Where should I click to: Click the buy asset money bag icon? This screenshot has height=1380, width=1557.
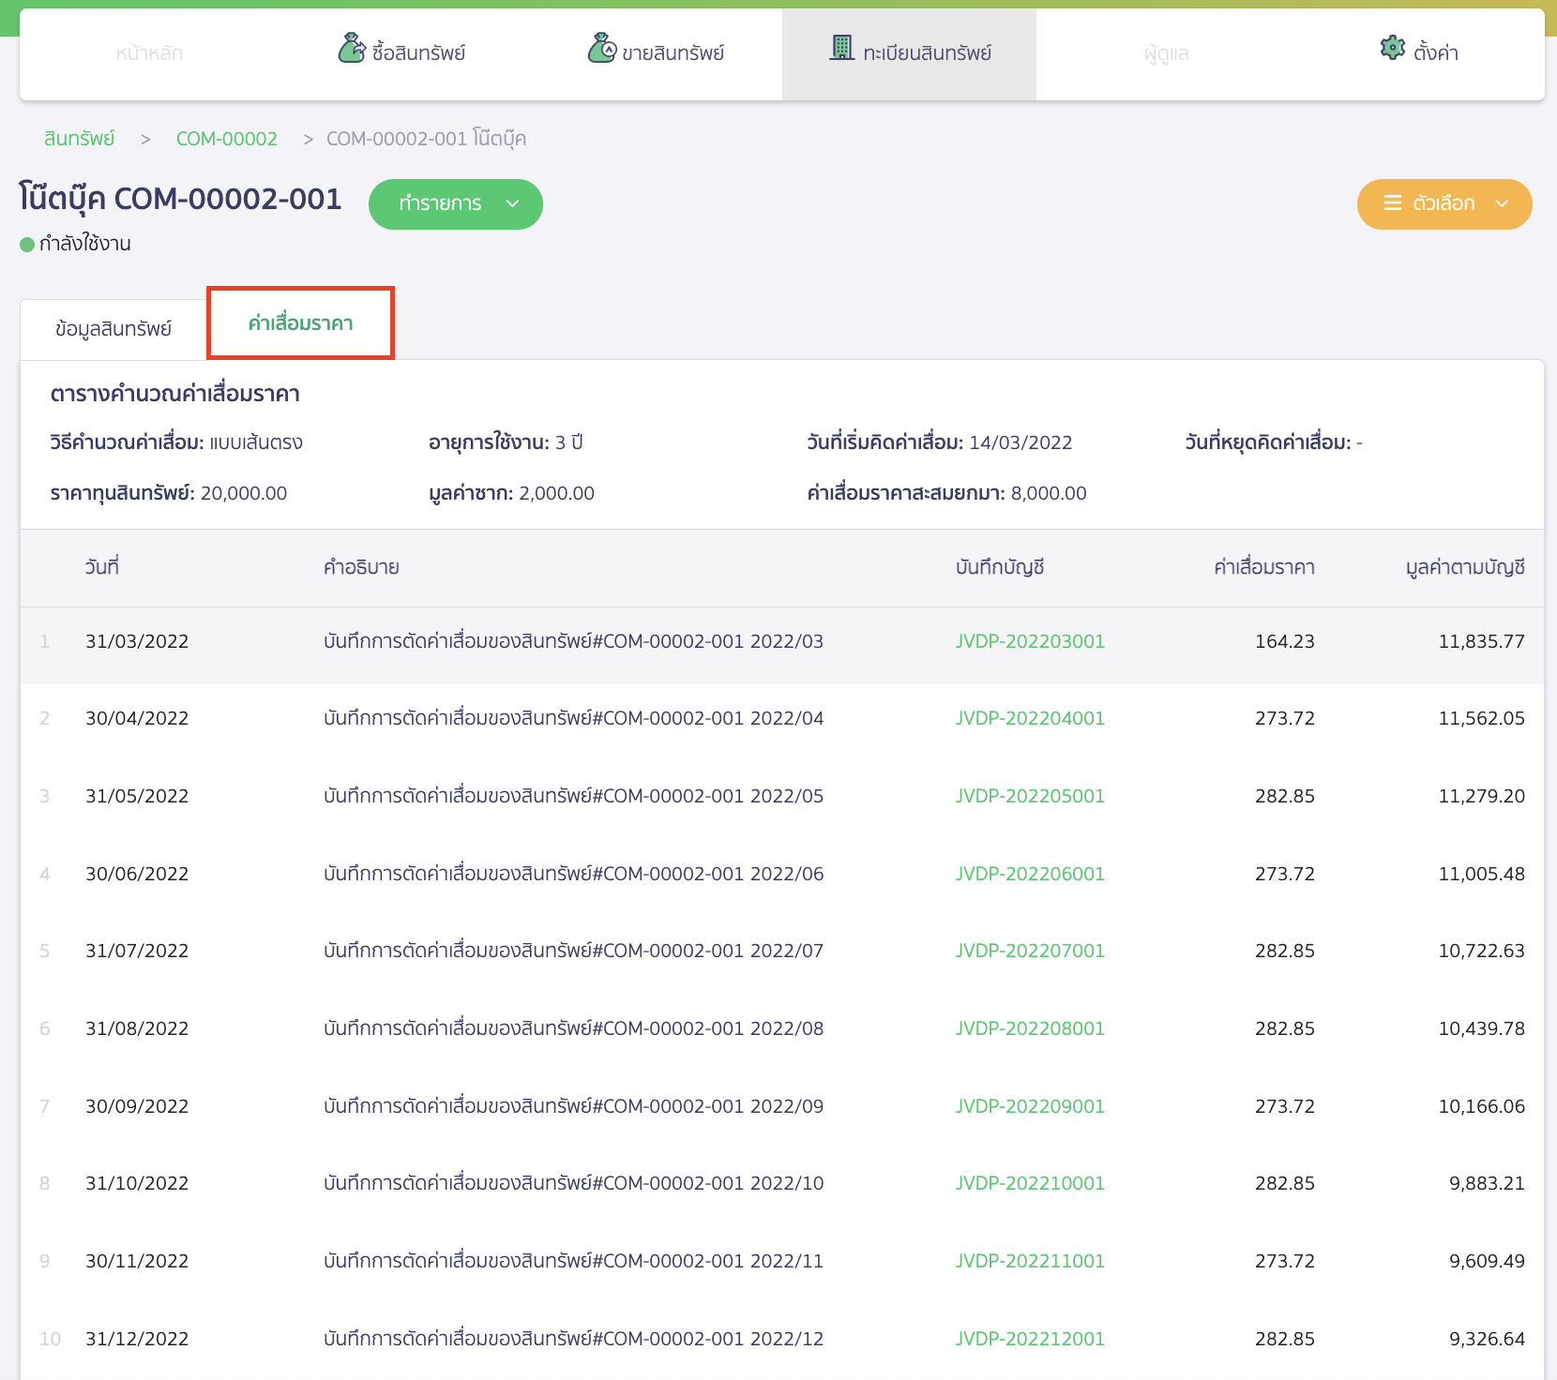[352, 48]
